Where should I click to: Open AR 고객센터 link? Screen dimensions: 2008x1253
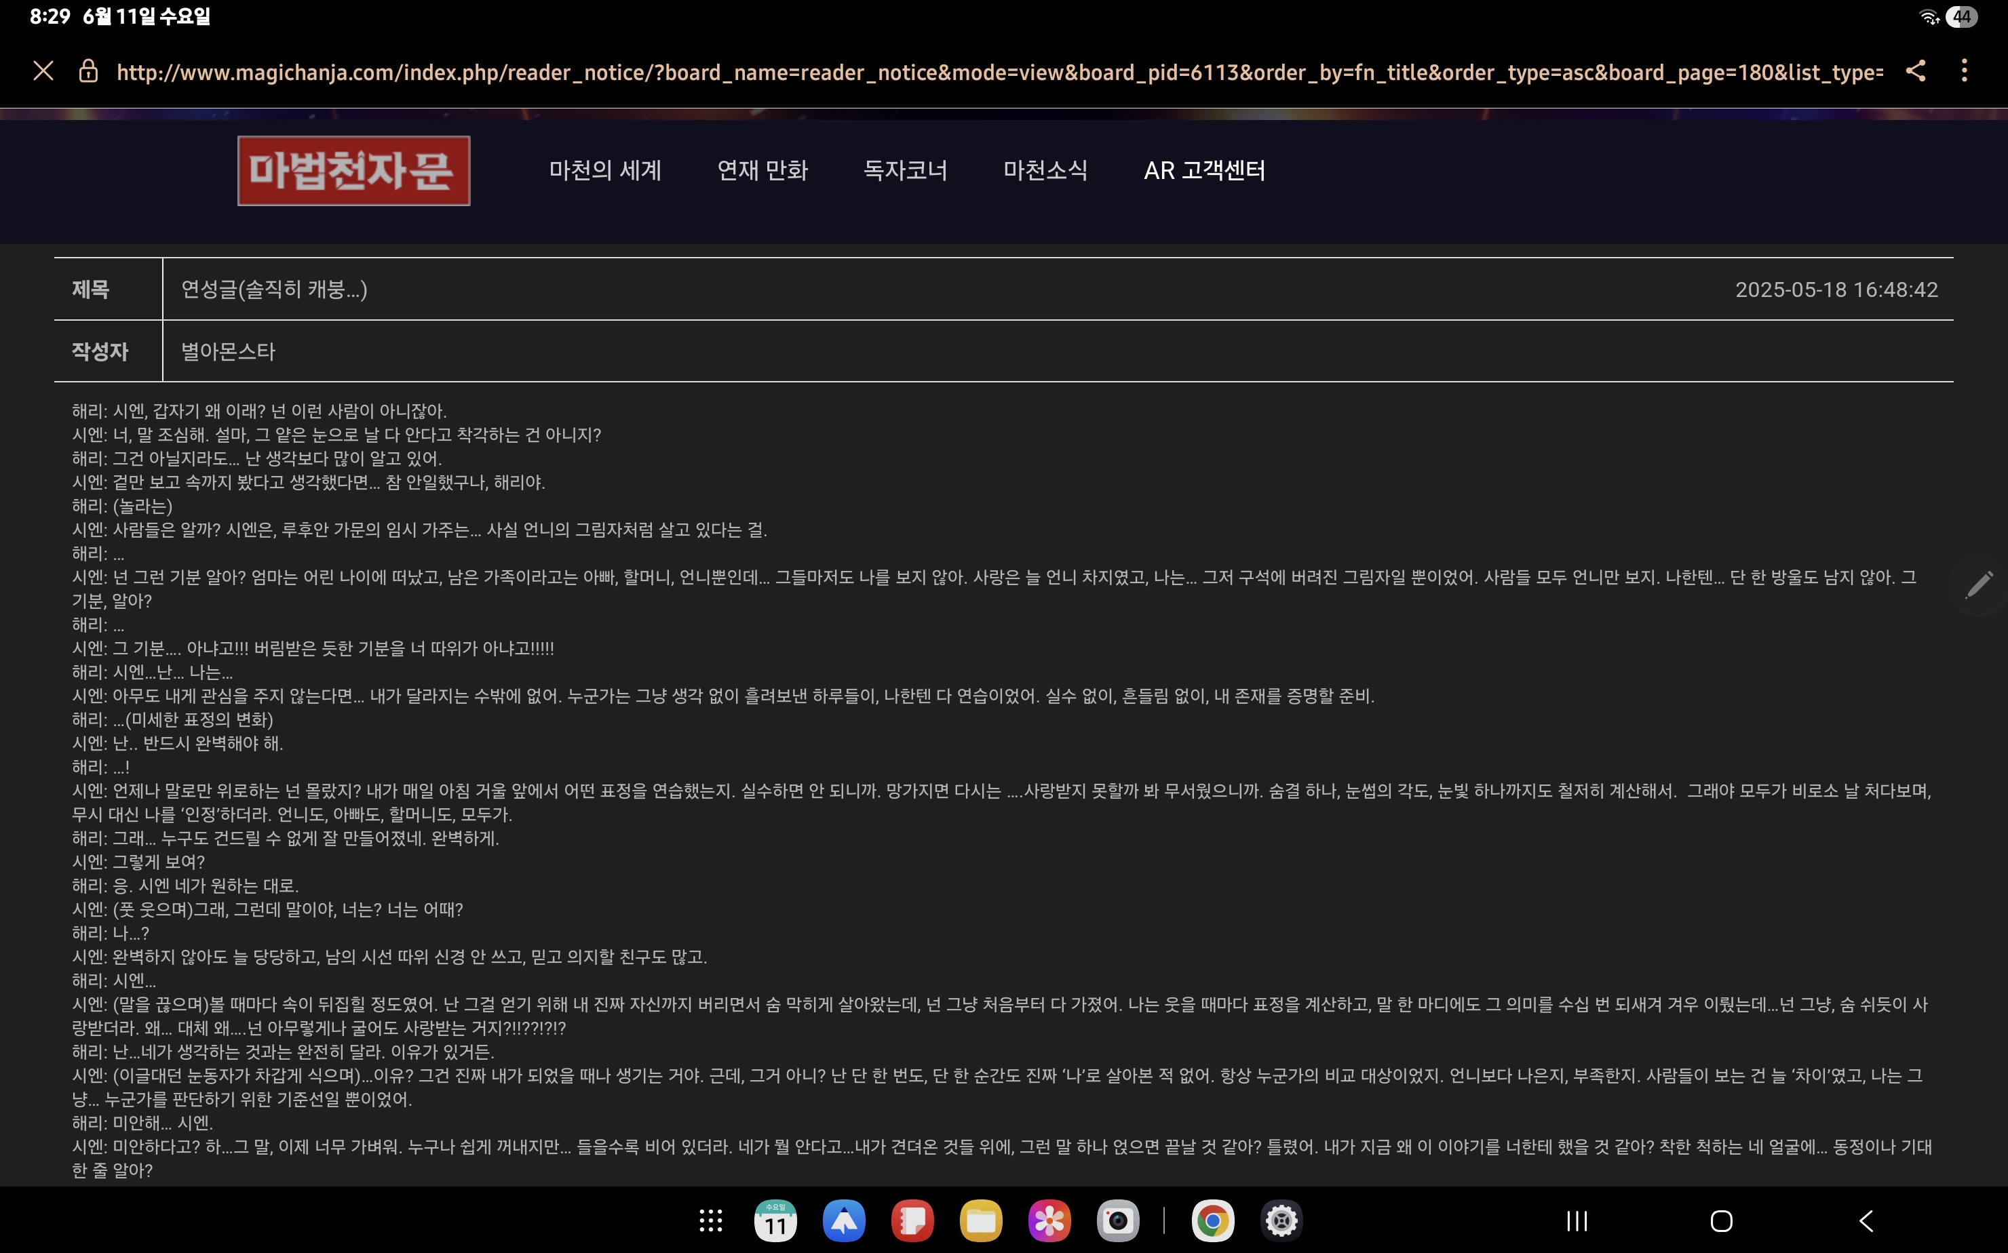[1204, 171]
